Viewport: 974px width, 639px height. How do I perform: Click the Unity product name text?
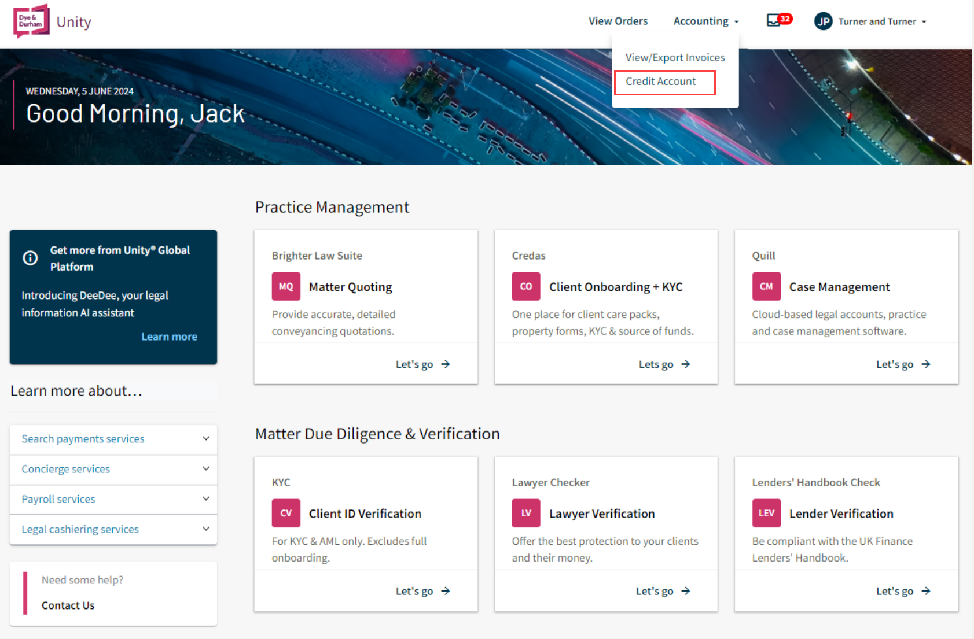pos(73,22)
